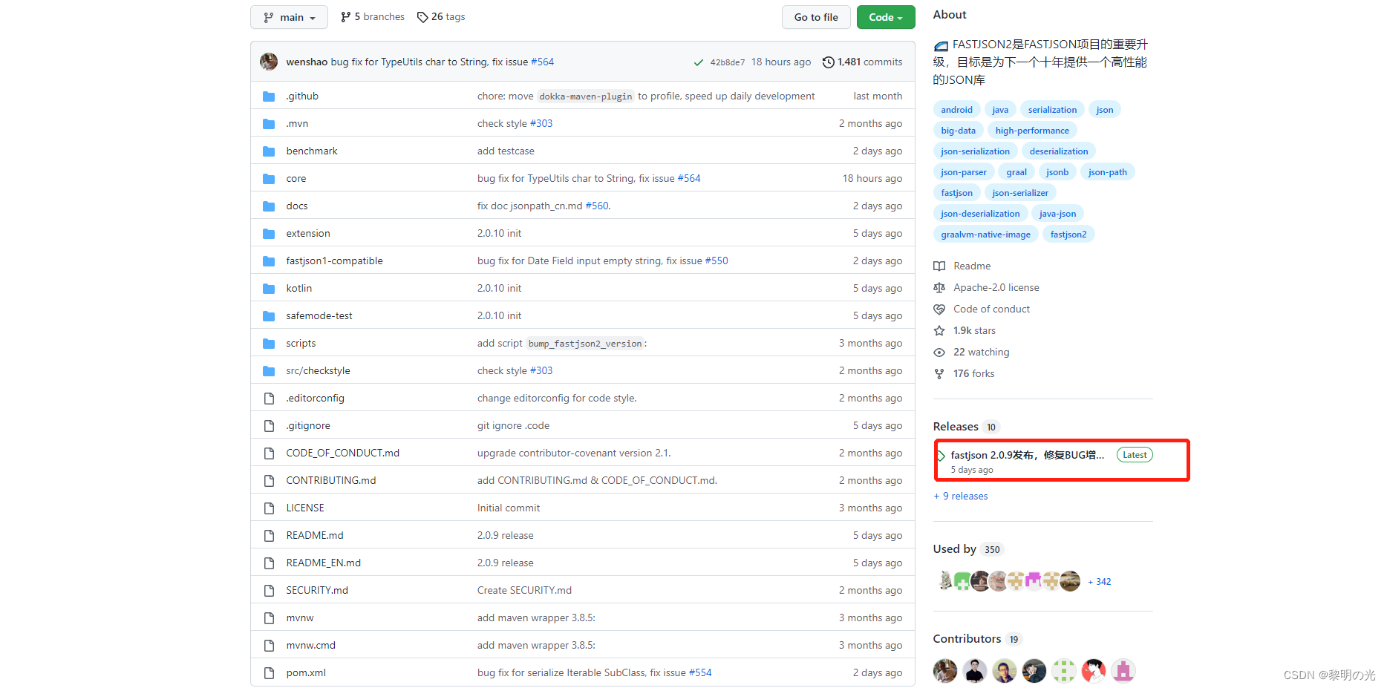
Task: Click the star icon next to 1.9k stars
Action: (x=939, y=330)
